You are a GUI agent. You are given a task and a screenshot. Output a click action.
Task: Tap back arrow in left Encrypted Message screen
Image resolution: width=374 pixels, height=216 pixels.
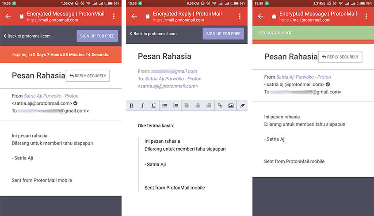pos(8,16)
